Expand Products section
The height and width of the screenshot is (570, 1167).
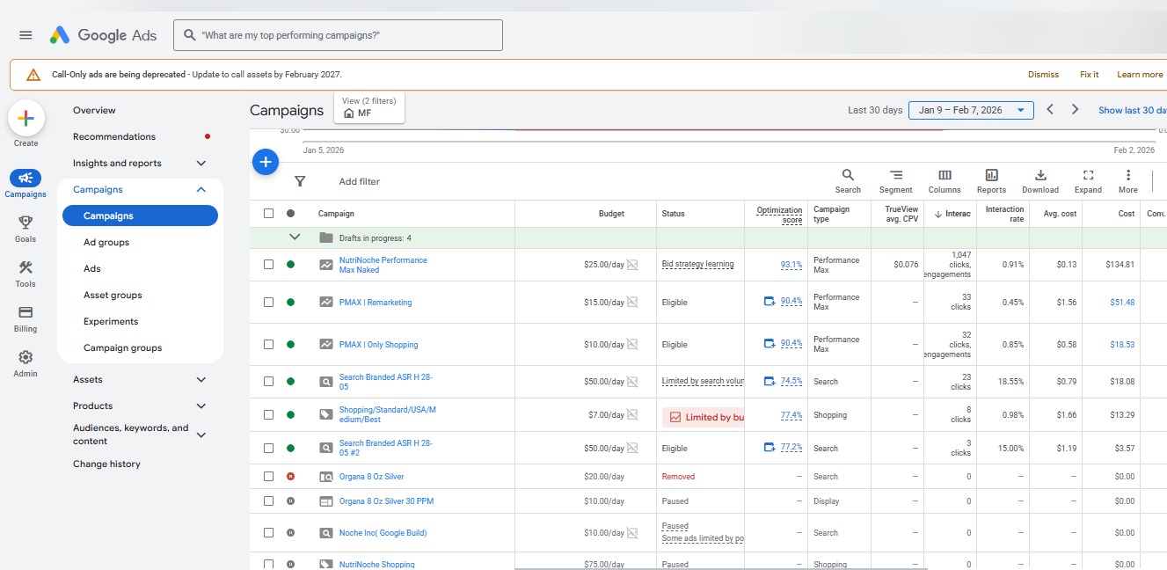click(x=201, y=406)
